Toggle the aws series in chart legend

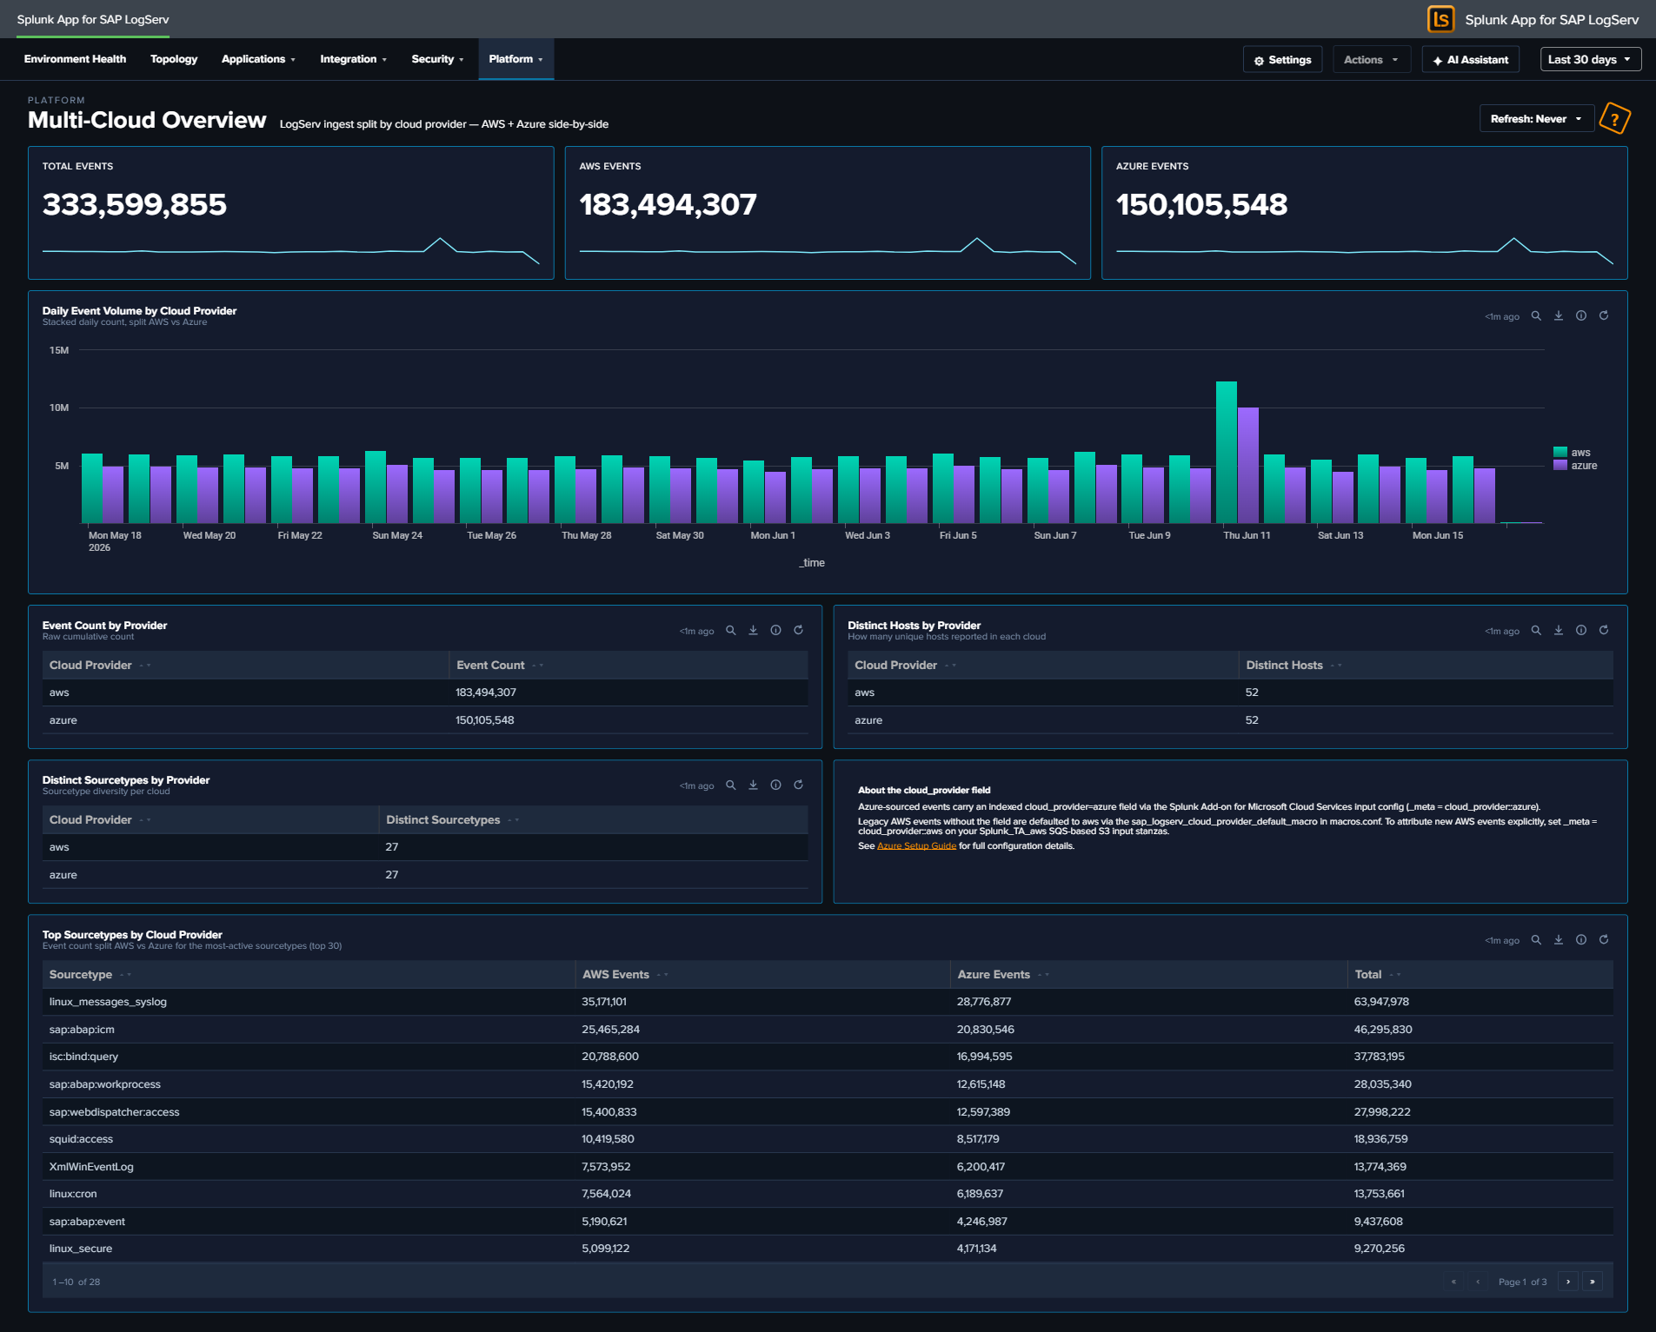1573,453
